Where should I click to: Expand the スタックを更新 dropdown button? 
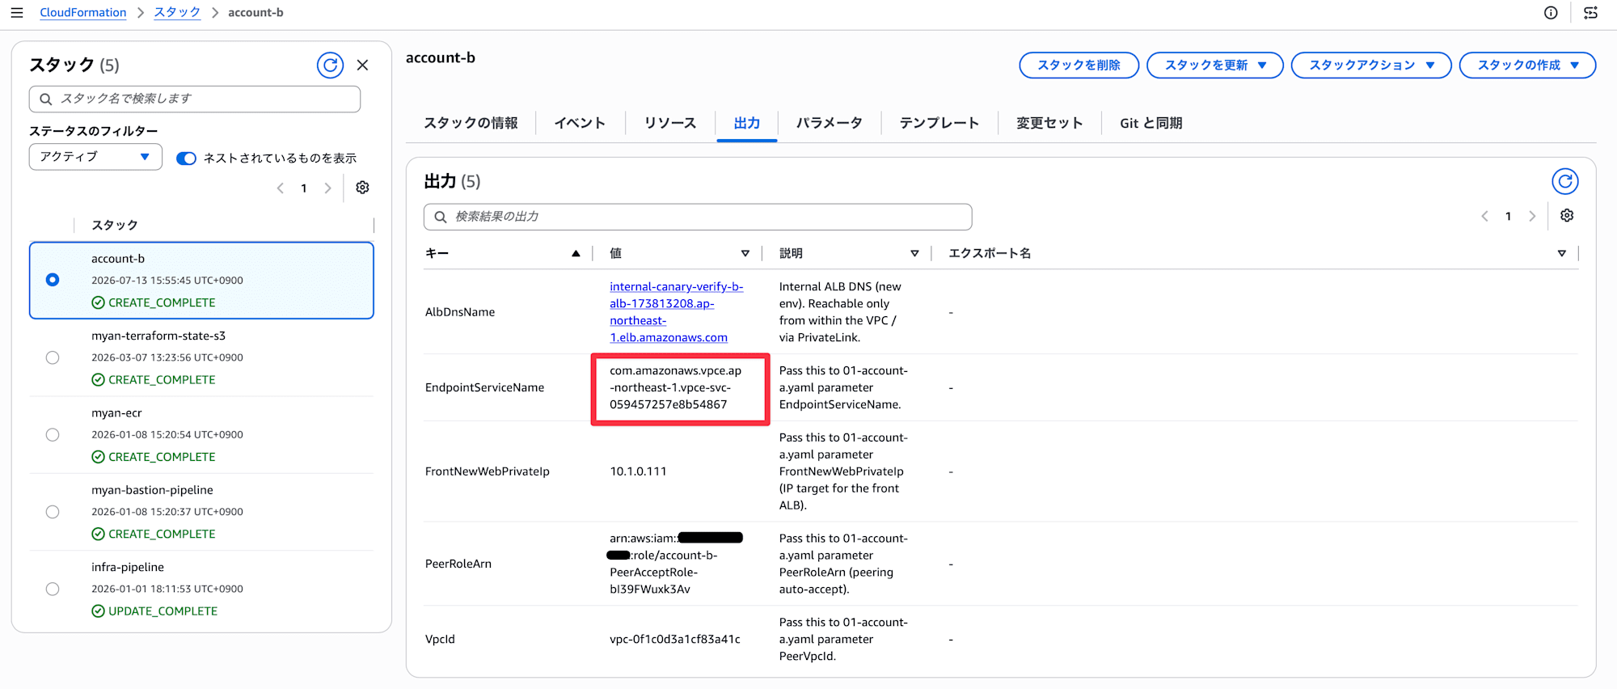point(1214,65)
